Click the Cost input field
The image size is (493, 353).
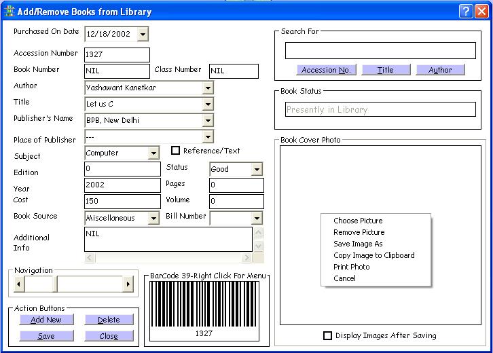pos(122,202)
